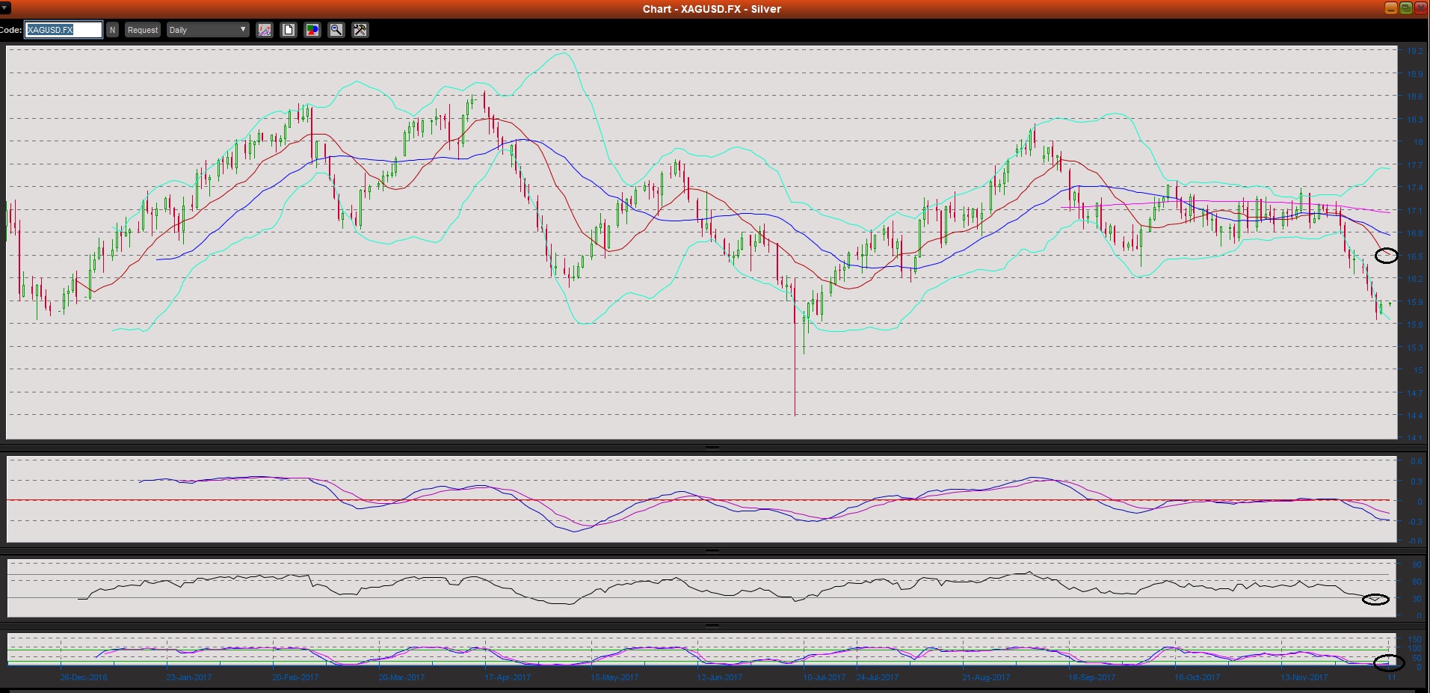Click the 23-Jan-2017 date label

[x=189, y=677]
